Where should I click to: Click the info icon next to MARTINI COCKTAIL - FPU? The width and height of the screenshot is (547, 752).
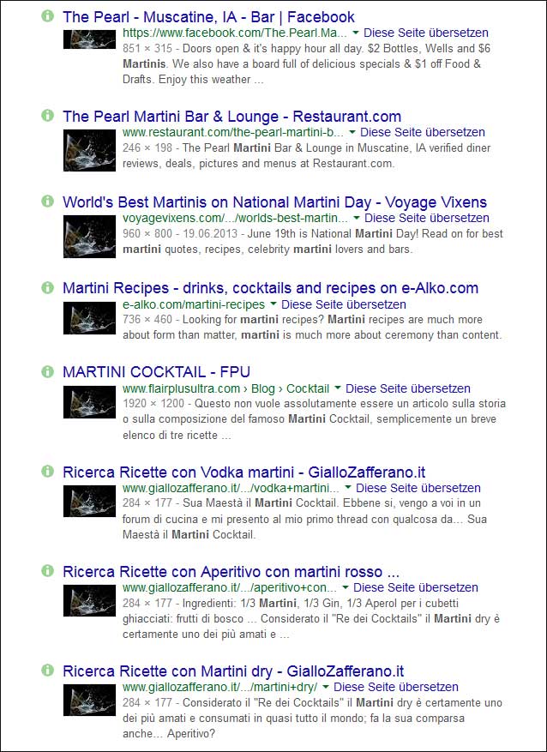47,371
